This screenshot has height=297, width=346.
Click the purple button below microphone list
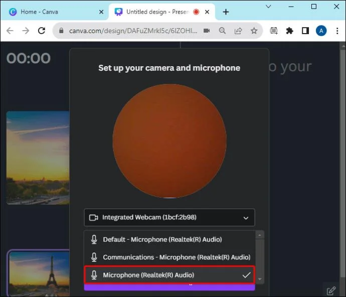click(x=169, y=287)
